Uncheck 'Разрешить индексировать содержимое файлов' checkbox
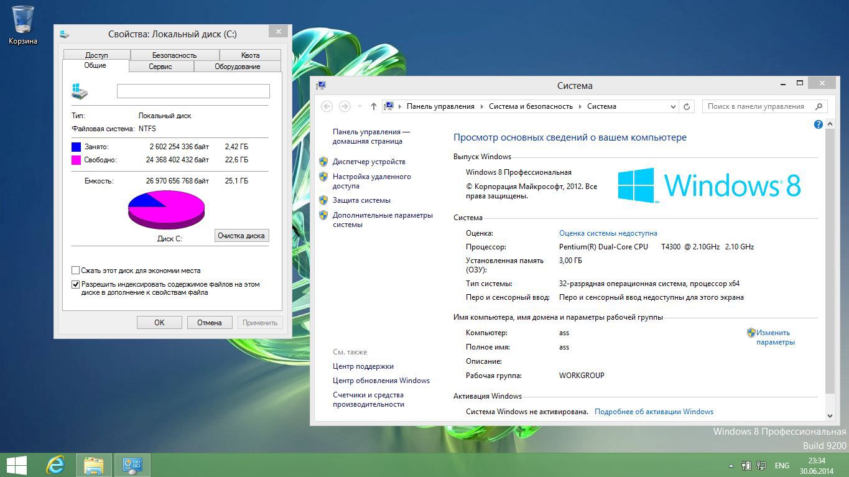Viewport: 849px width, 477px height. pyautogui.click(x=76, y=284)
